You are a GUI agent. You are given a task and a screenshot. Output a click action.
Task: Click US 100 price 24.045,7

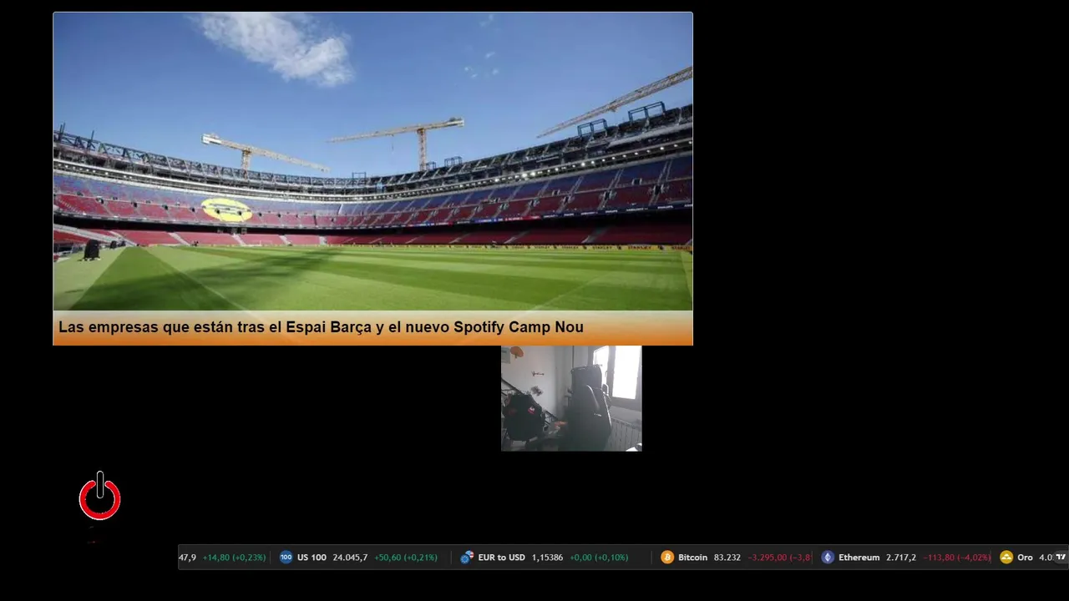pos(350,558)
